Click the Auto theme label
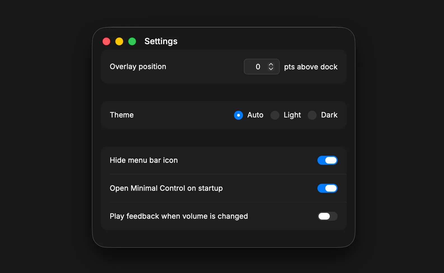Screen dimensions: 444x273 click(255, 115)
